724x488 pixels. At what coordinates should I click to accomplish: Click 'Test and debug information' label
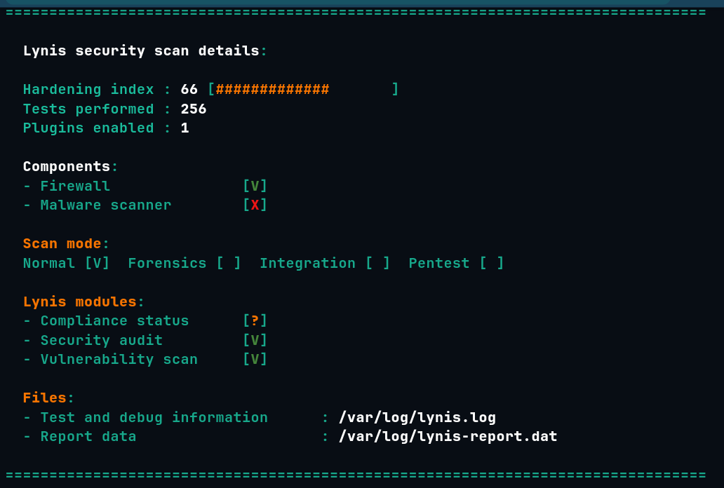(x=154, y=417)
